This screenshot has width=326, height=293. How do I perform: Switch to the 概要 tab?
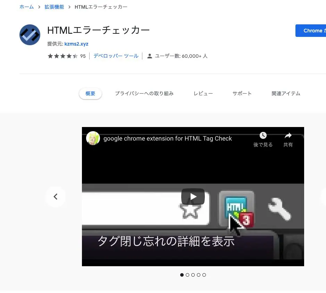point(90,94)
